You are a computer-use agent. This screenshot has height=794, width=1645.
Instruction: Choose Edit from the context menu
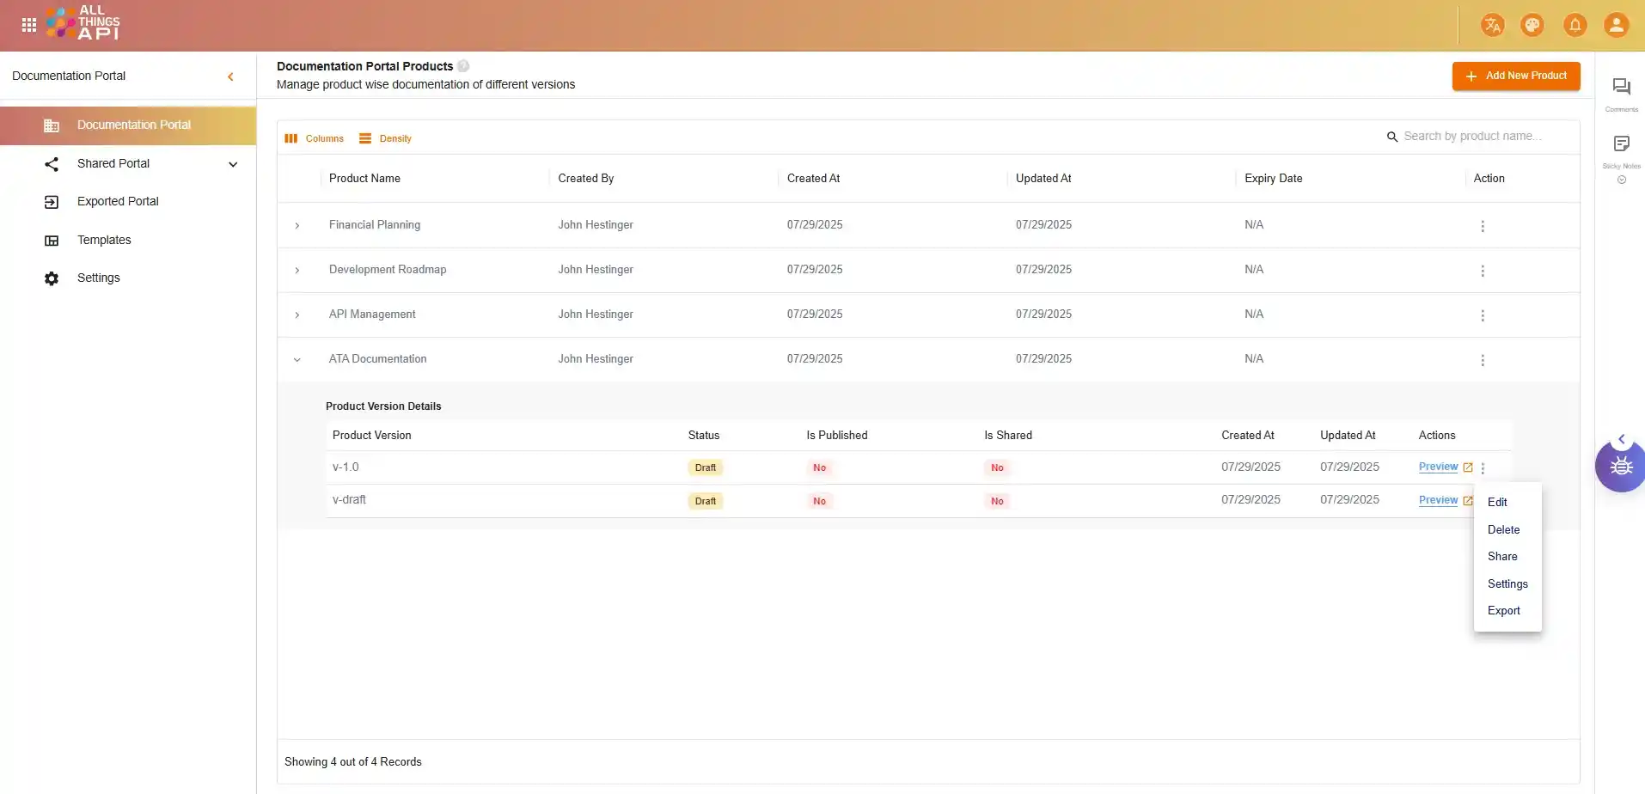point(1497,503)
